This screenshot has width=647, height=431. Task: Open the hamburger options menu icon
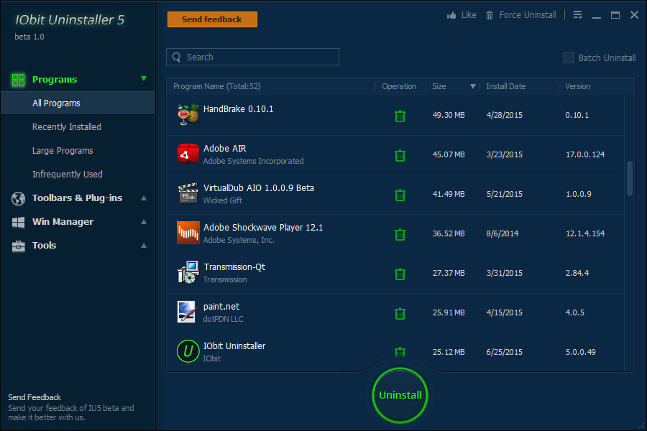[578, 15]
